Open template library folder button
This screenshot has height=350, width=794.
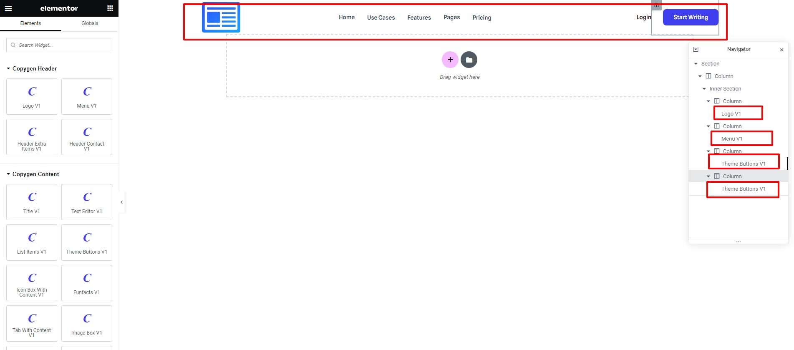(x=469, y=60)
